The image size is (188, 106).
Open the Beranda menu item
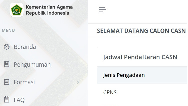pos(25,47)
